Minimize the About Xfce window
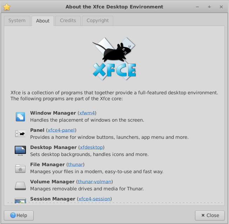 (x=197, y=7)
